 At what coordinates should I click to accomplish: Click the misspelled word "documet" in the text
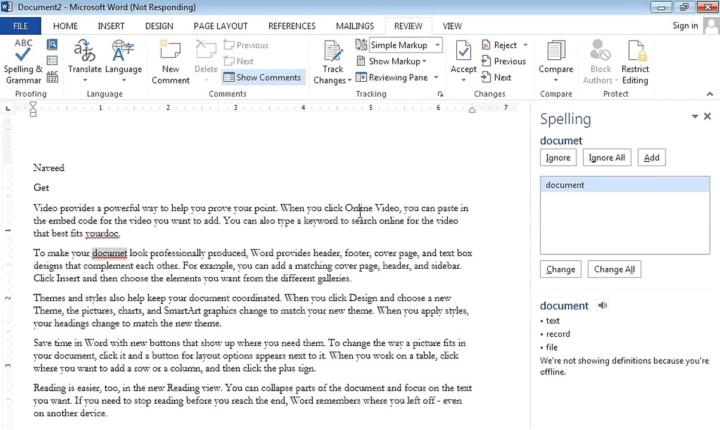(109, 253)
